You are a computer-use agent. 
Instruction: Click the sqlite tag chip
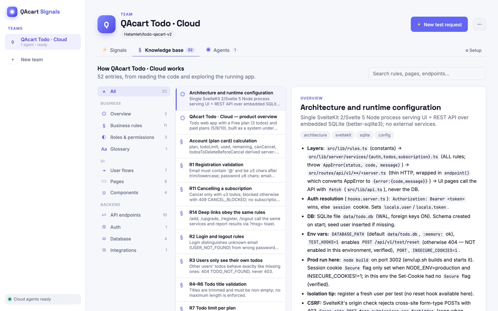[x=365, y=135]
